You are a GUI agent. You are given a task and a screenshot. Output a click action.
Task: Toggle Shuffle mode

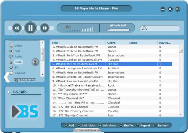tap(126, 125)
